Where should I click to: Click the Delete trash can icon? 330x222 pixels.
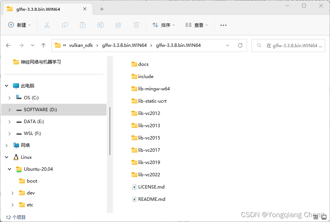click(x=136, y=25)
